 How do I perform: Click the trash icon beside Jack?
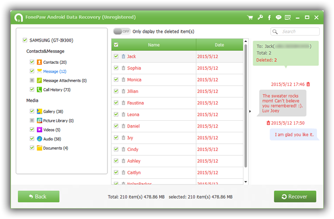click(x=123, y=56)
